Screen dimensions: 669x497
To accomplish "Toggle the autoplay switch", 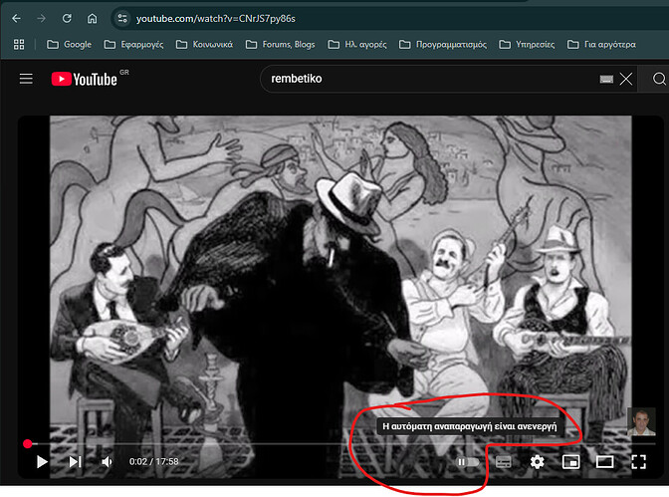I will coord(468,462).
